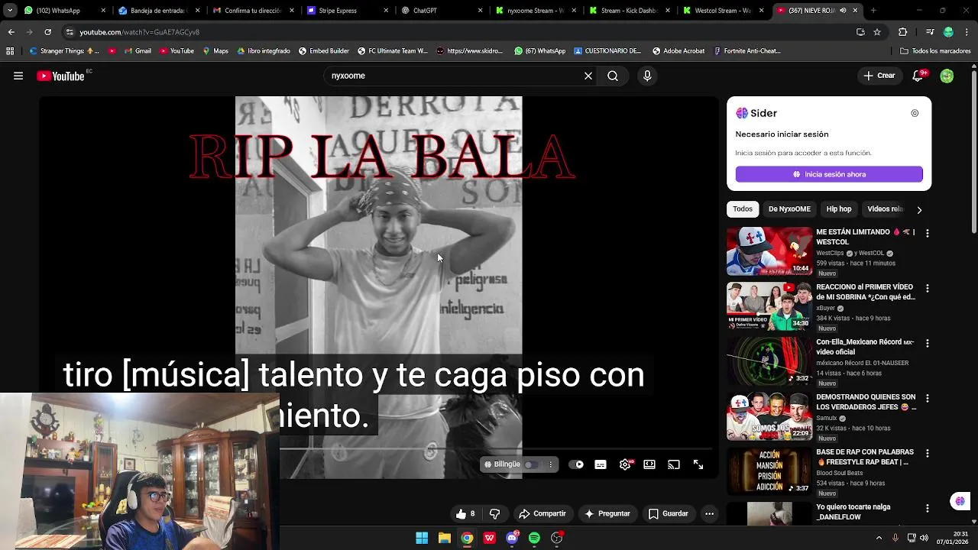Viewport: 978px width, 550px height.
Task: Open Gmail bookmark in bookmarks bar
Action: [137, 51]
